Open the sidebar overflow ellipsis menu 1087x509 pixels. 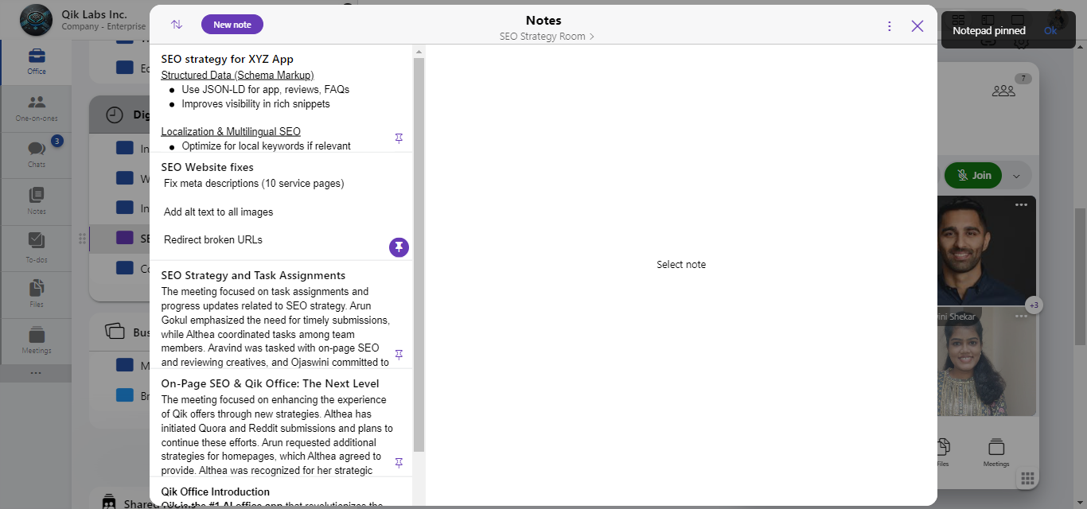pos(36,372)
